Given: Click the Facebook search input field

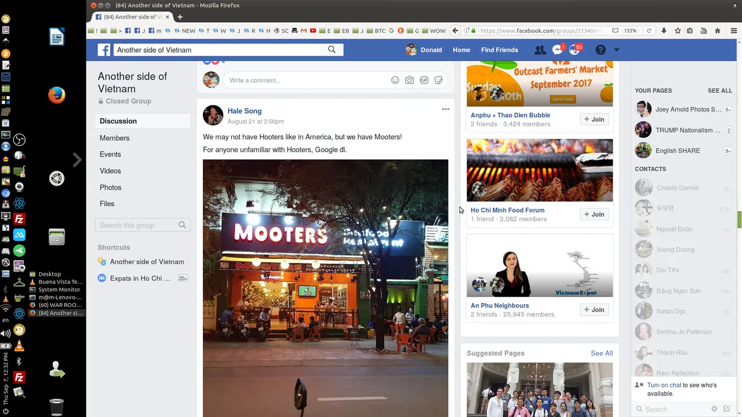Looking at the screenshot, I should [217, 50].
